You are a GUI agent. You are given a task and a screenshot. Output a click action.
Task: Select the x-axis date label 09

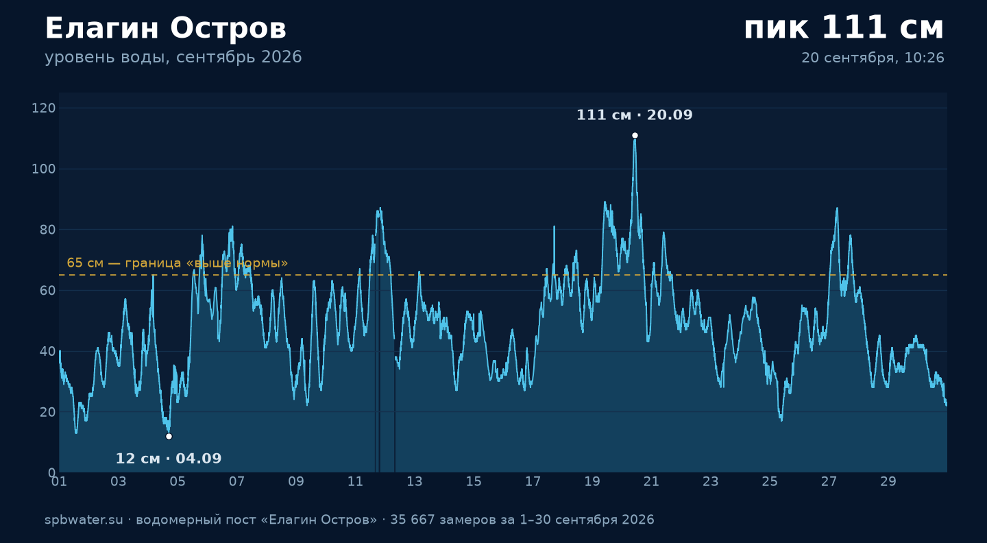point(296,481)
